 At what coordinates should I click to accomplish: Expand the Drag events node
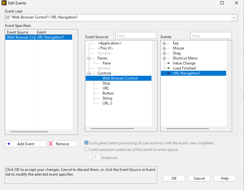164,53
